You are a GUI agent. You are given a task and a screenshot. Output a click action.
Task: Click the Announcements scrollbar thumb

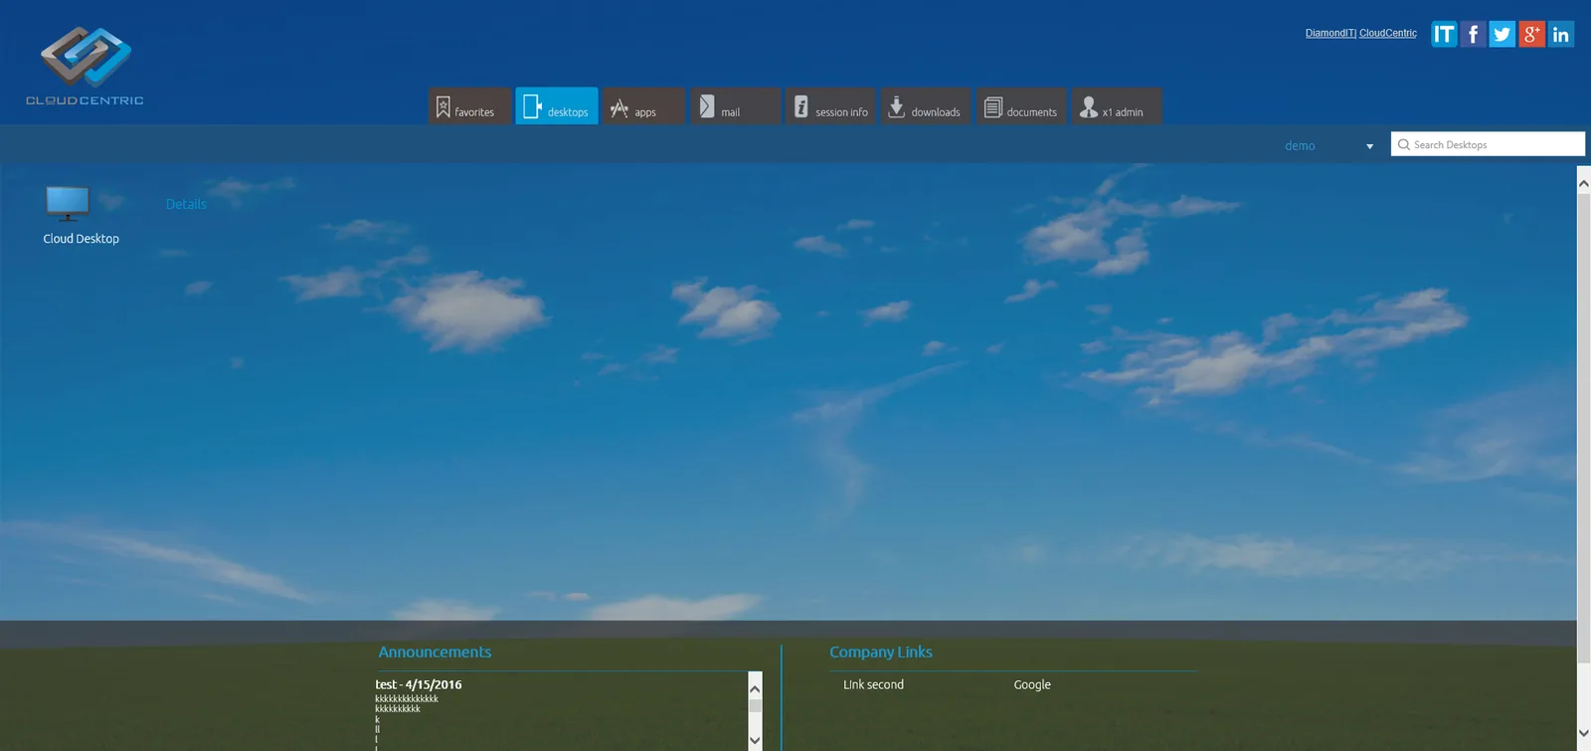click(755, 705)
